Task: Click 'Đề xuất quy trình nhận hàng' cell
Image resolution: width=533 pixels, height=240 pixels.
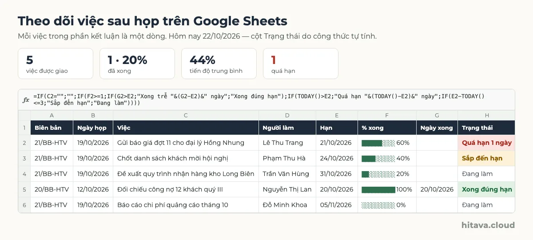Action: [186, 174]
